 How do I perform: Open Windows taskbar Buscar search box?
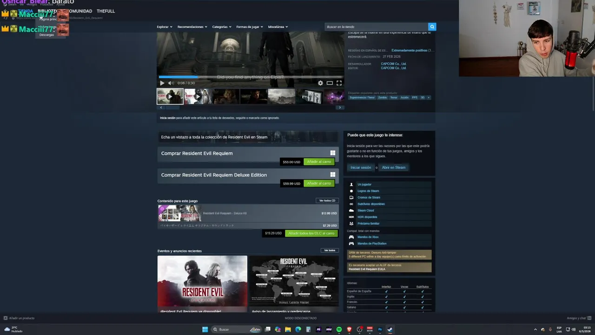[x=236, y=329]
